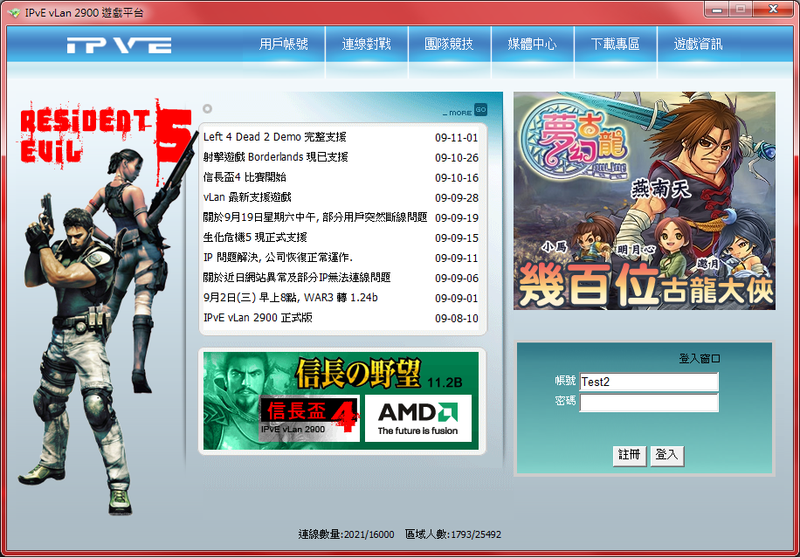Open Left 4 Dead 2 Demo news item
The width and height of the screenshot is (800, 558).
(x=275, y=137)
